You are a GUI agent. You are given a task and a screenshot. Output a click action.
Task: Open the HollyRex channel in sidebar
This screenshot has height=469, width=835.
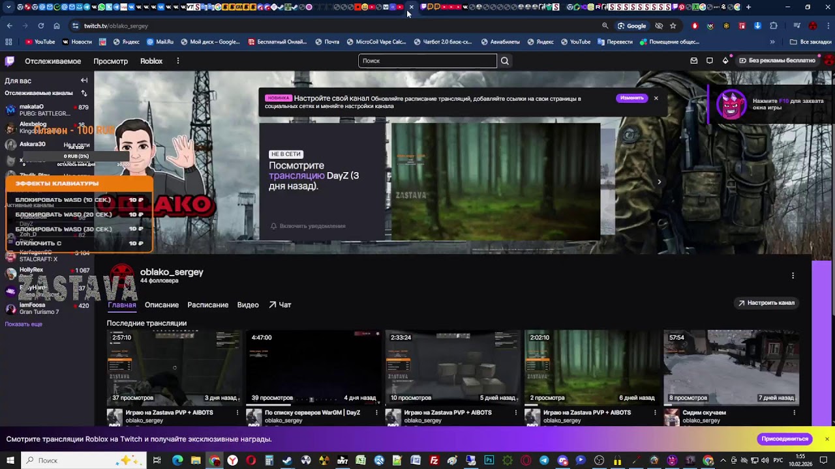click(x=47, y=273)
